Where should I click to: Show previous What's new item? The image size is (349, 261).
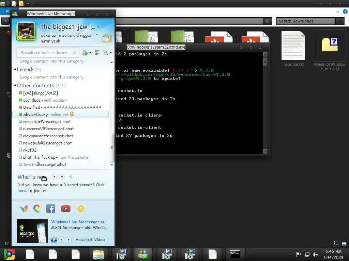[x=55, y=177]
